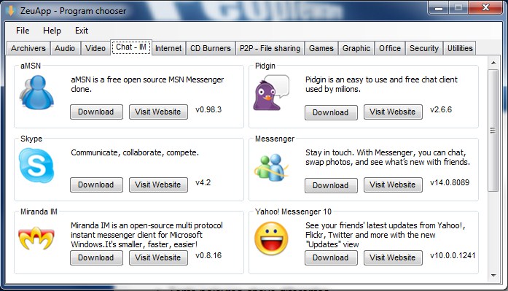Click the 'Communicate, collaborate, compete.' description
Viewport: 508px width, 291px height.
click(135, 152)
